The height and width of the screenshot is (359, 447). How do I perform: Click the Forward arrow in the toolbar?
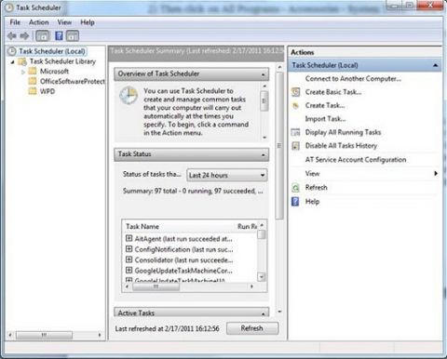[x=24, y=36]
